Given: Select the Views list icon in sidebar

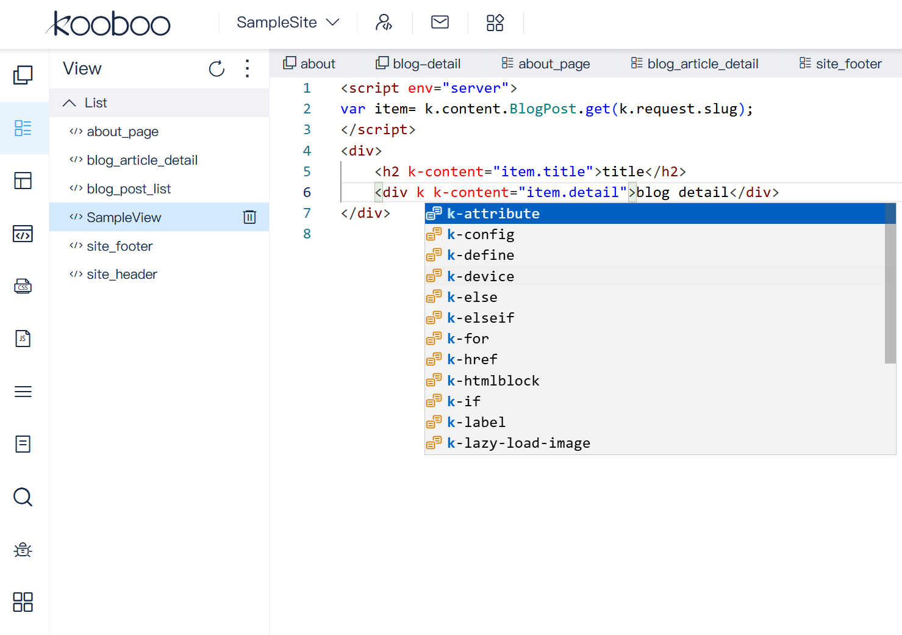Looking at the screenshot, I should click(x=23, y=128).
